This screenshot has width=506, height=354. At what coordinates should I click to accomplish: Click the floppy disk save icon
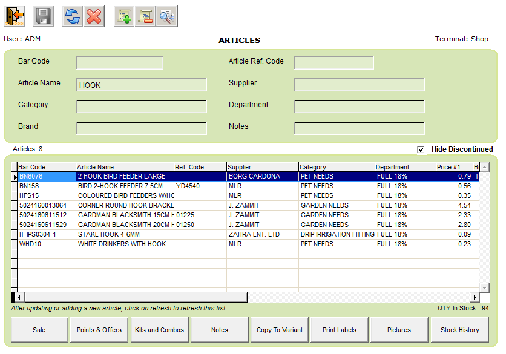(x=43, y=16)
